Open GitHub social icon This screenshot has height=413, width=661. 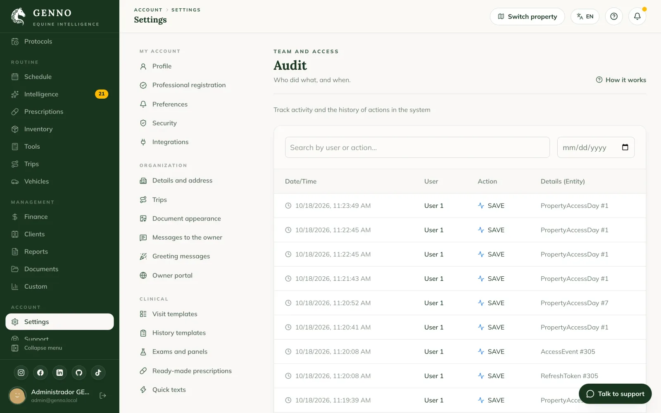pos(79,373)
